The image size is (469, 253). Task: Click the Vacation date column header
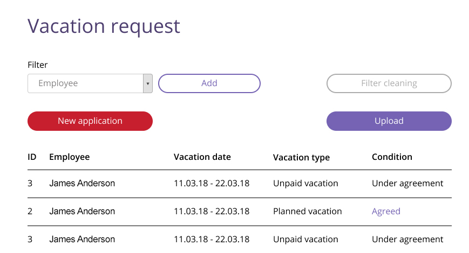pyautogui.click(x=202, y=157)
